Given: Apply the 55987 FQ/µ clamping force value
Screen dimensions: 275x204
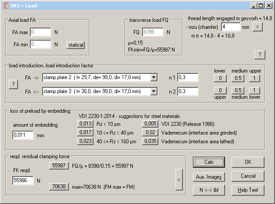Looking at the screenshot, I should tap(59, 166).
